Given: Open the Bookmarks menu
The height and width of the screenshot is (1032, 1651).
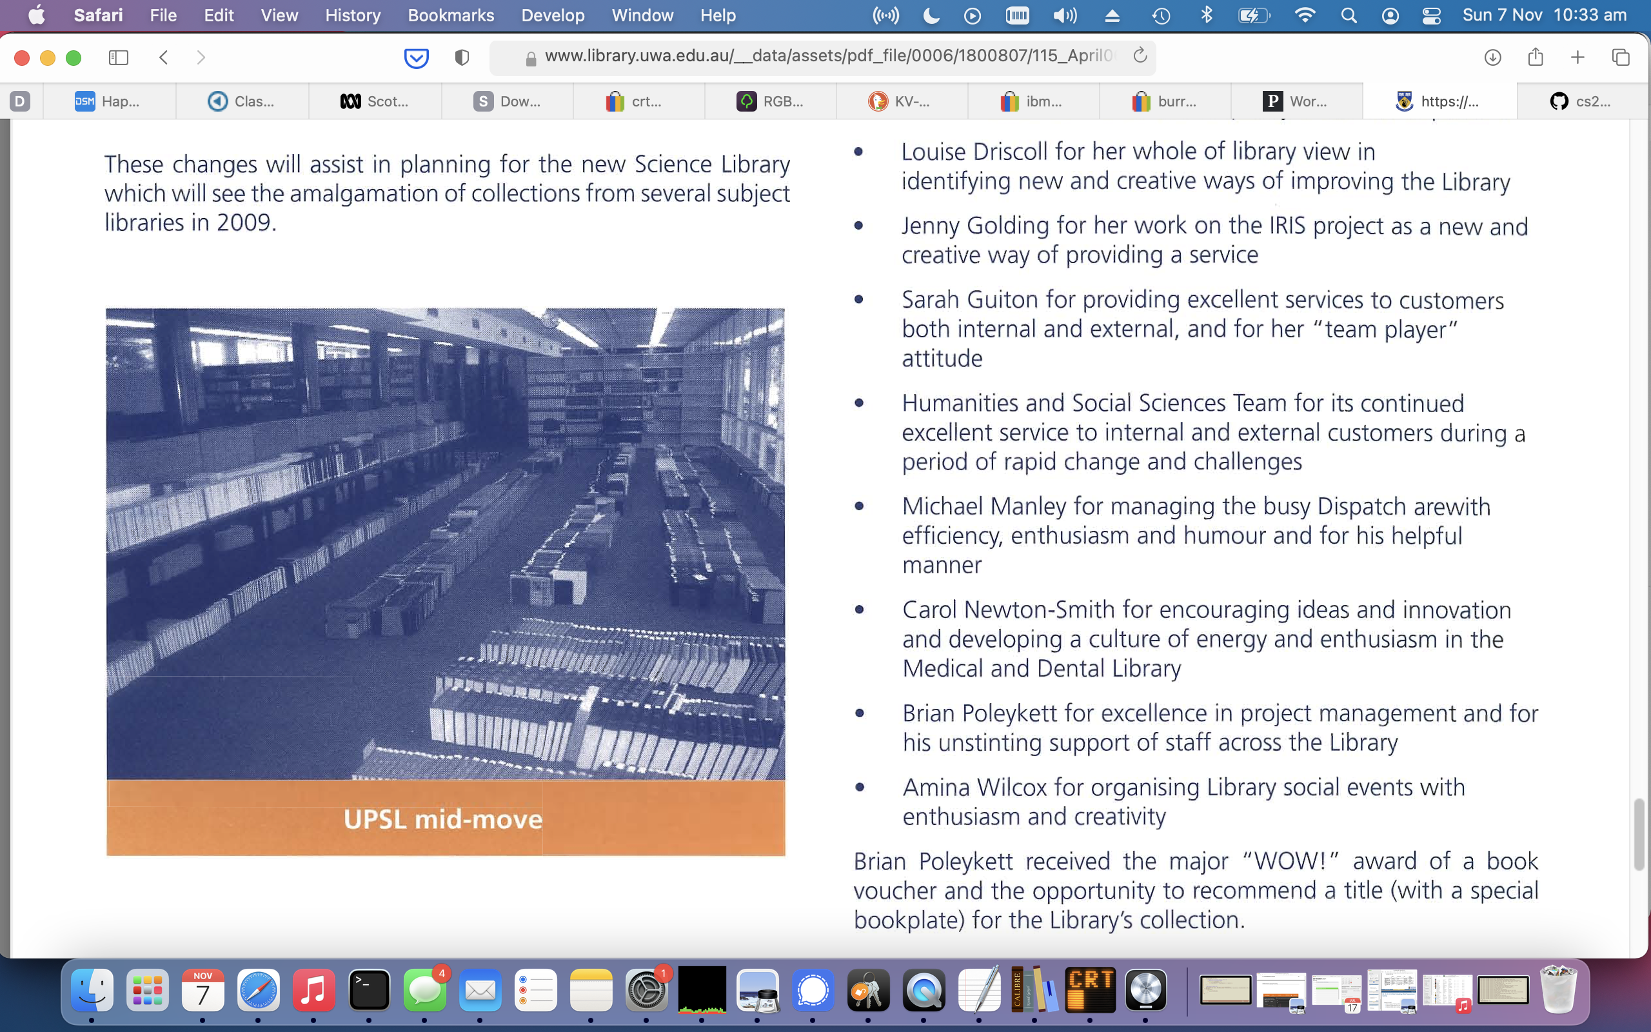Looking at the screenshot, I should pos(450,15).
